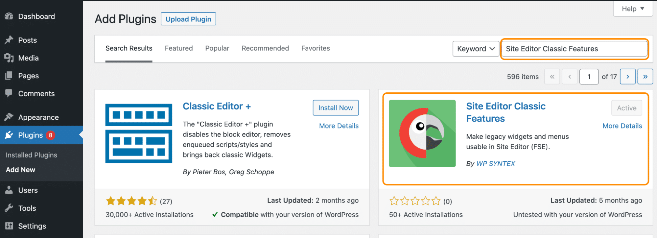
Task: Jump to last page of results
Action: coord(645,77)
